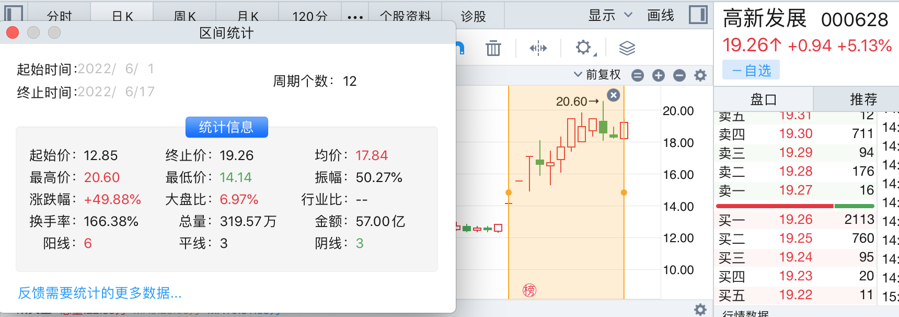The width and height of the screenshot is (899, 317).
Task: Select the interval range measure tool icon
Action: 538,48
